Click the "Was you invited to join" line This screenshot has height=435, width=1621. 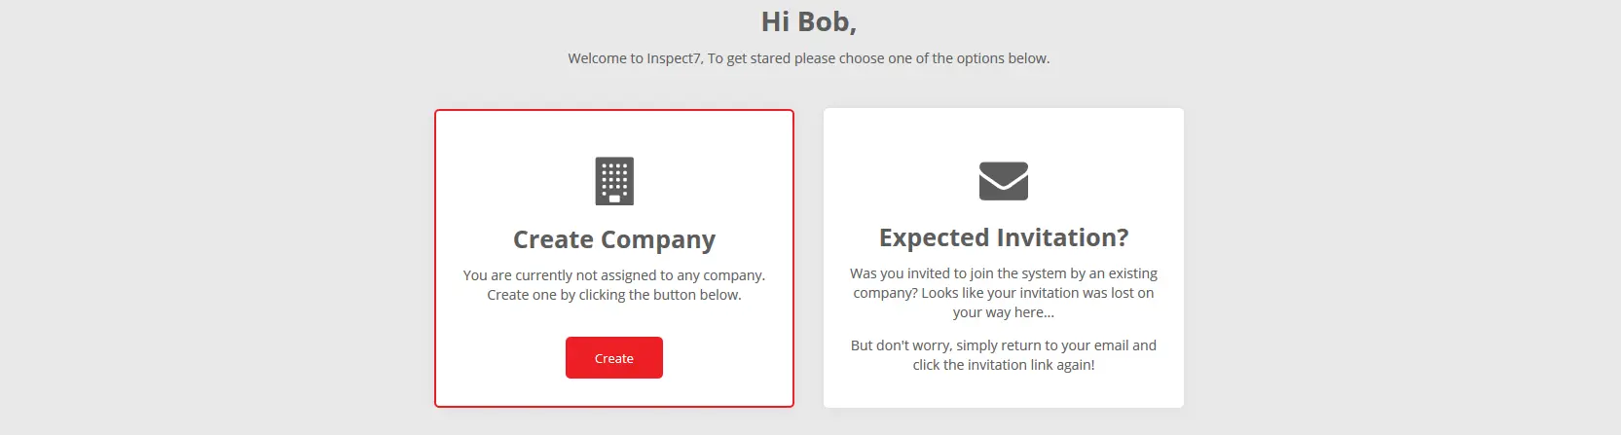[x=1004, y=273]
